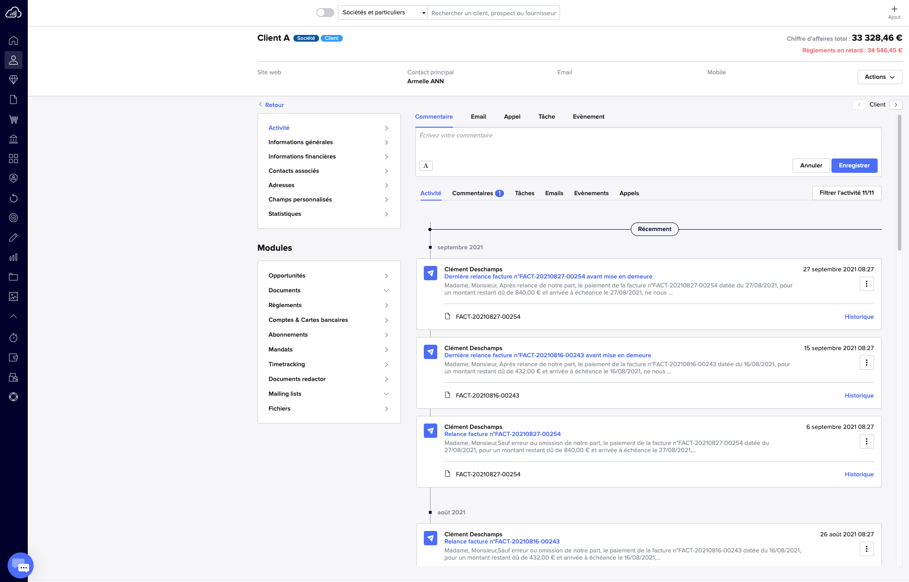Open the chat support bubble
This screenshot has width=909, height=582.
tap(21, 565)
